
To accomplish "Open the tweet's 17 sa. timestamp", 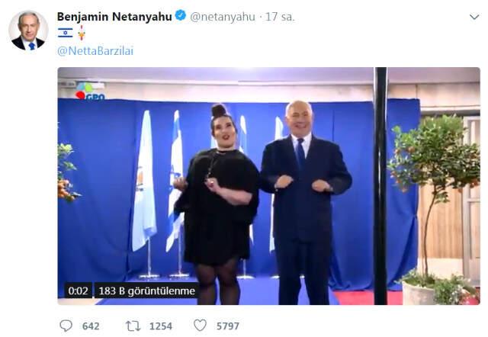I will (280, 17).
